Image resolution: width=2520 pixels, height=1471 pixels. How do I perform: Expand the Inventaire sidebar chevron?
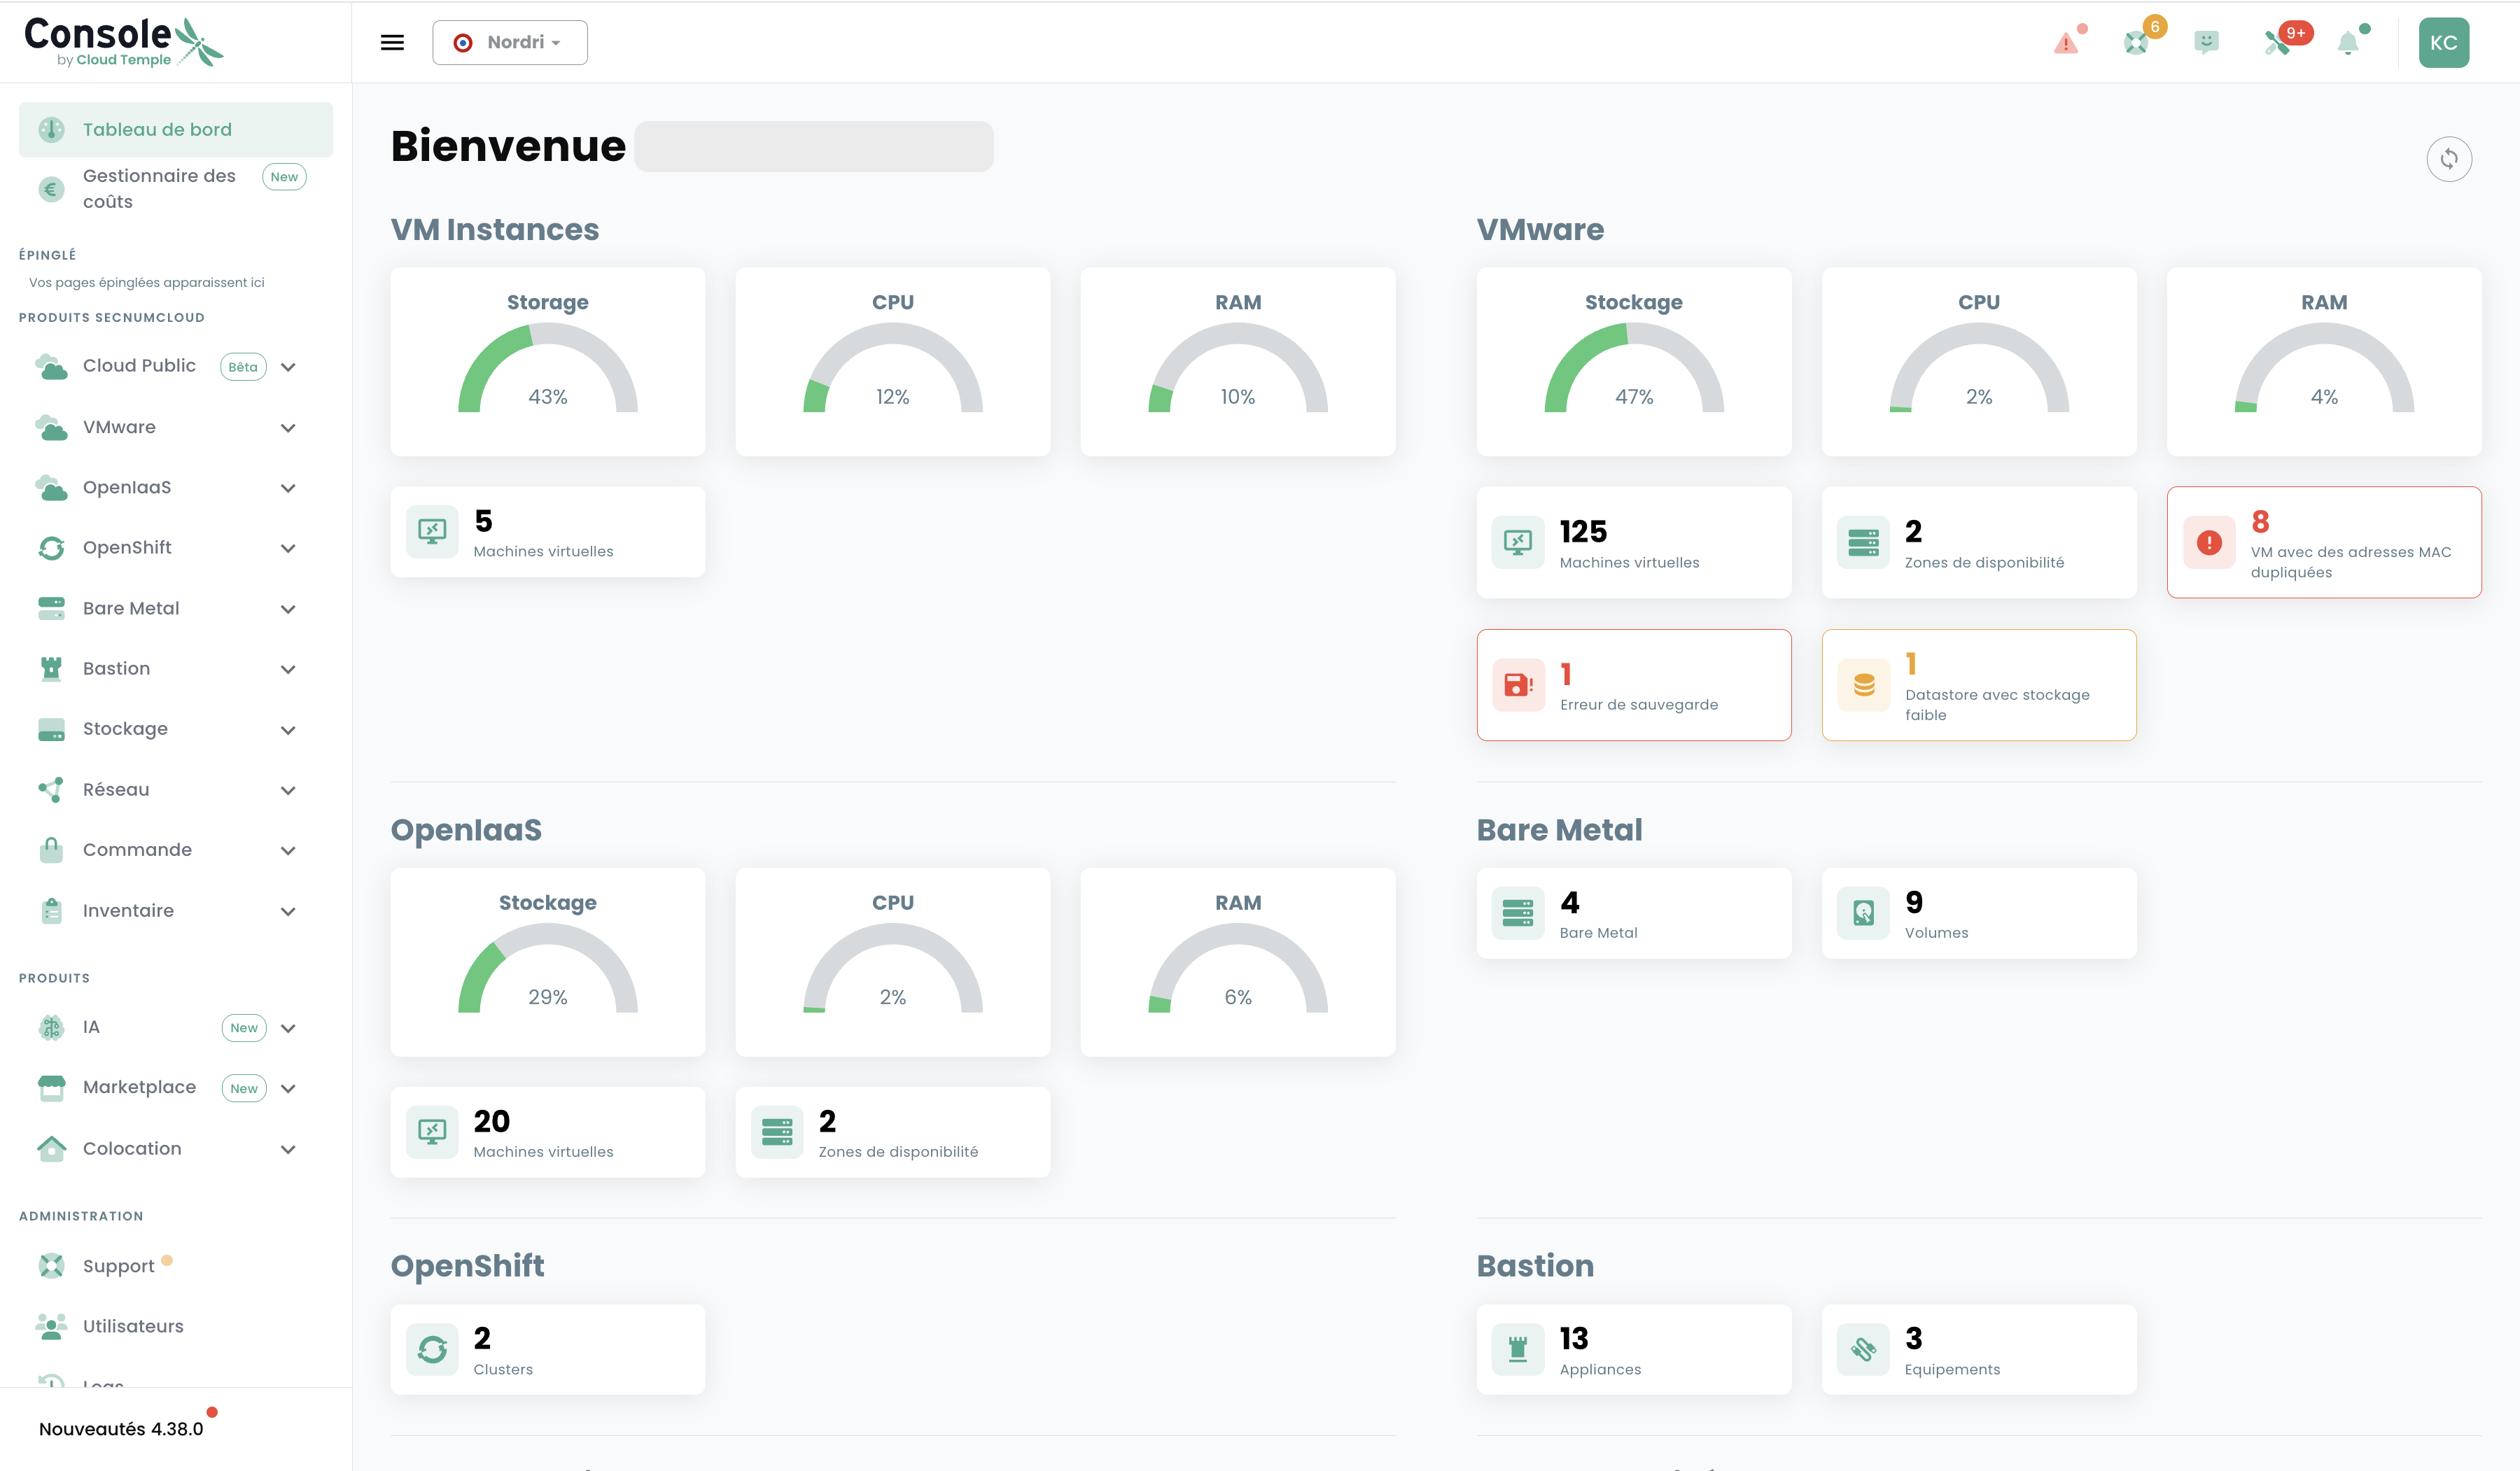[288, 911]
